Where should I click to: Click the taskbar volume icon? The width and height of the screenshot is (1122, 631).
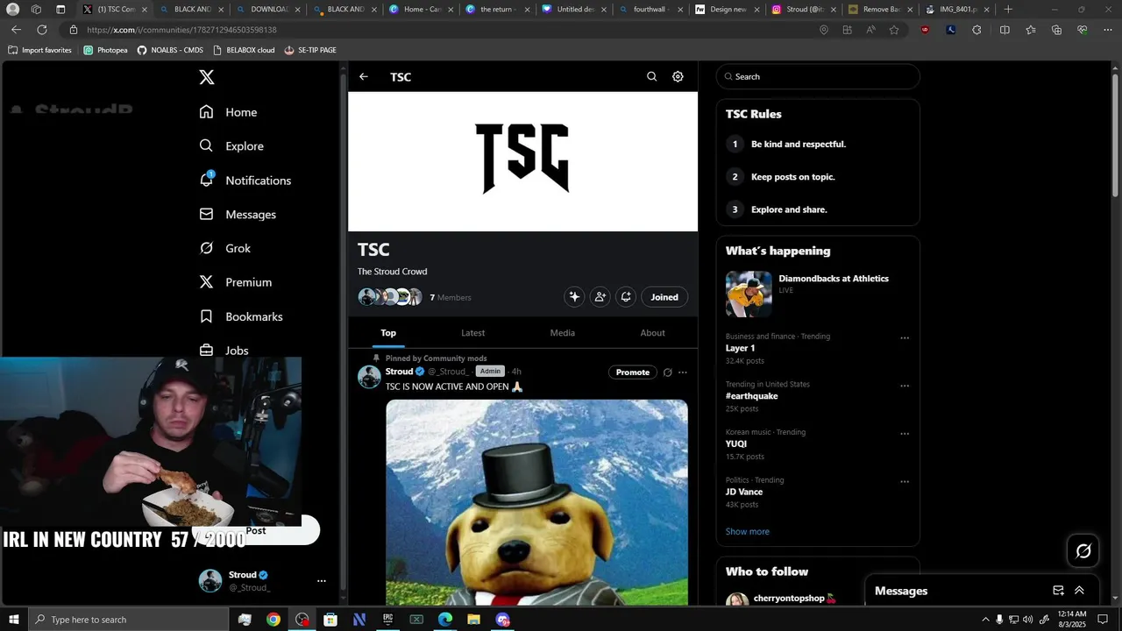pyautogui.click(x=1027, y=620)
